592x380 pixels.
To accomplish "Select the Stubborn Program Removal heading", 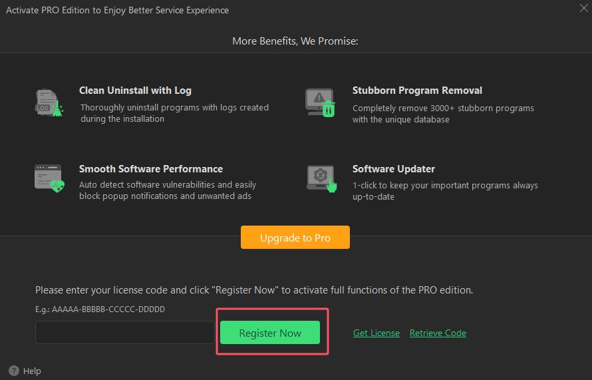I will pos(417,91).
